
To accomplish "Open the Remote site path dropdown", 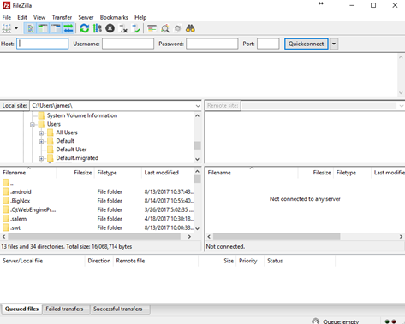I will (x=402, y=106).
